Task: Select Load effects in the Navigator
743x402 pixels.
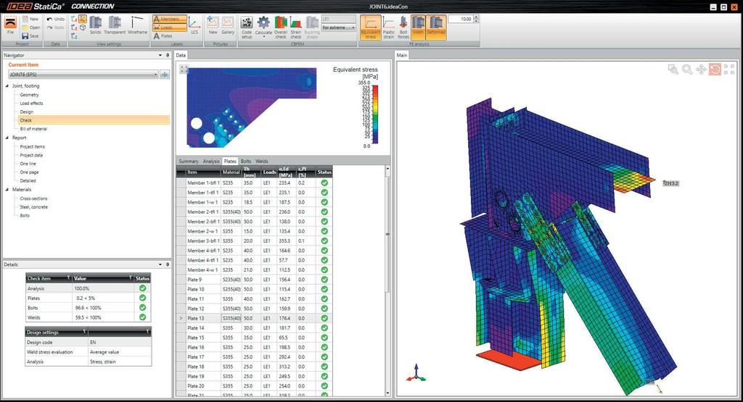Action: [31, 103]
